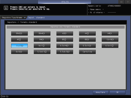This screenshot has width=131, height=98.
Task: Choose the A3 landscape format
Action: point(65,33)
